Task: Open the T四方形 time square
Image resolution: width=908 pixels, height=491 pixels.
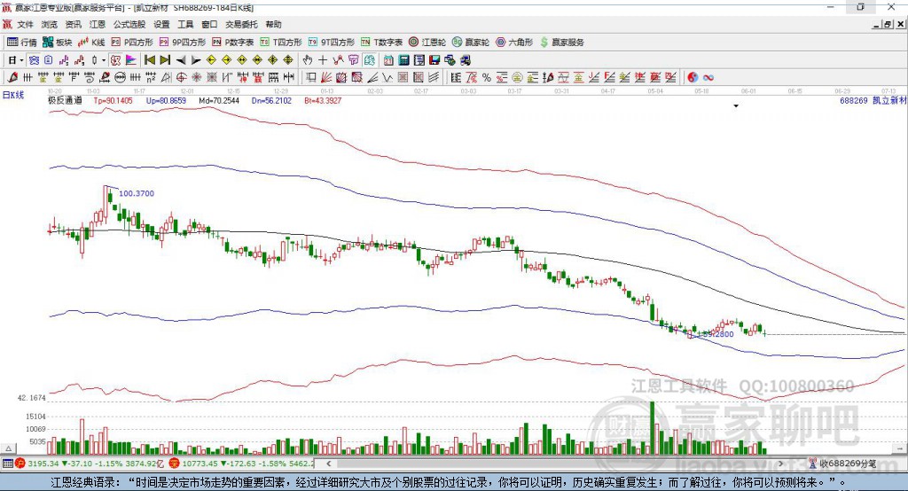Action: click(x=281, y=43)
